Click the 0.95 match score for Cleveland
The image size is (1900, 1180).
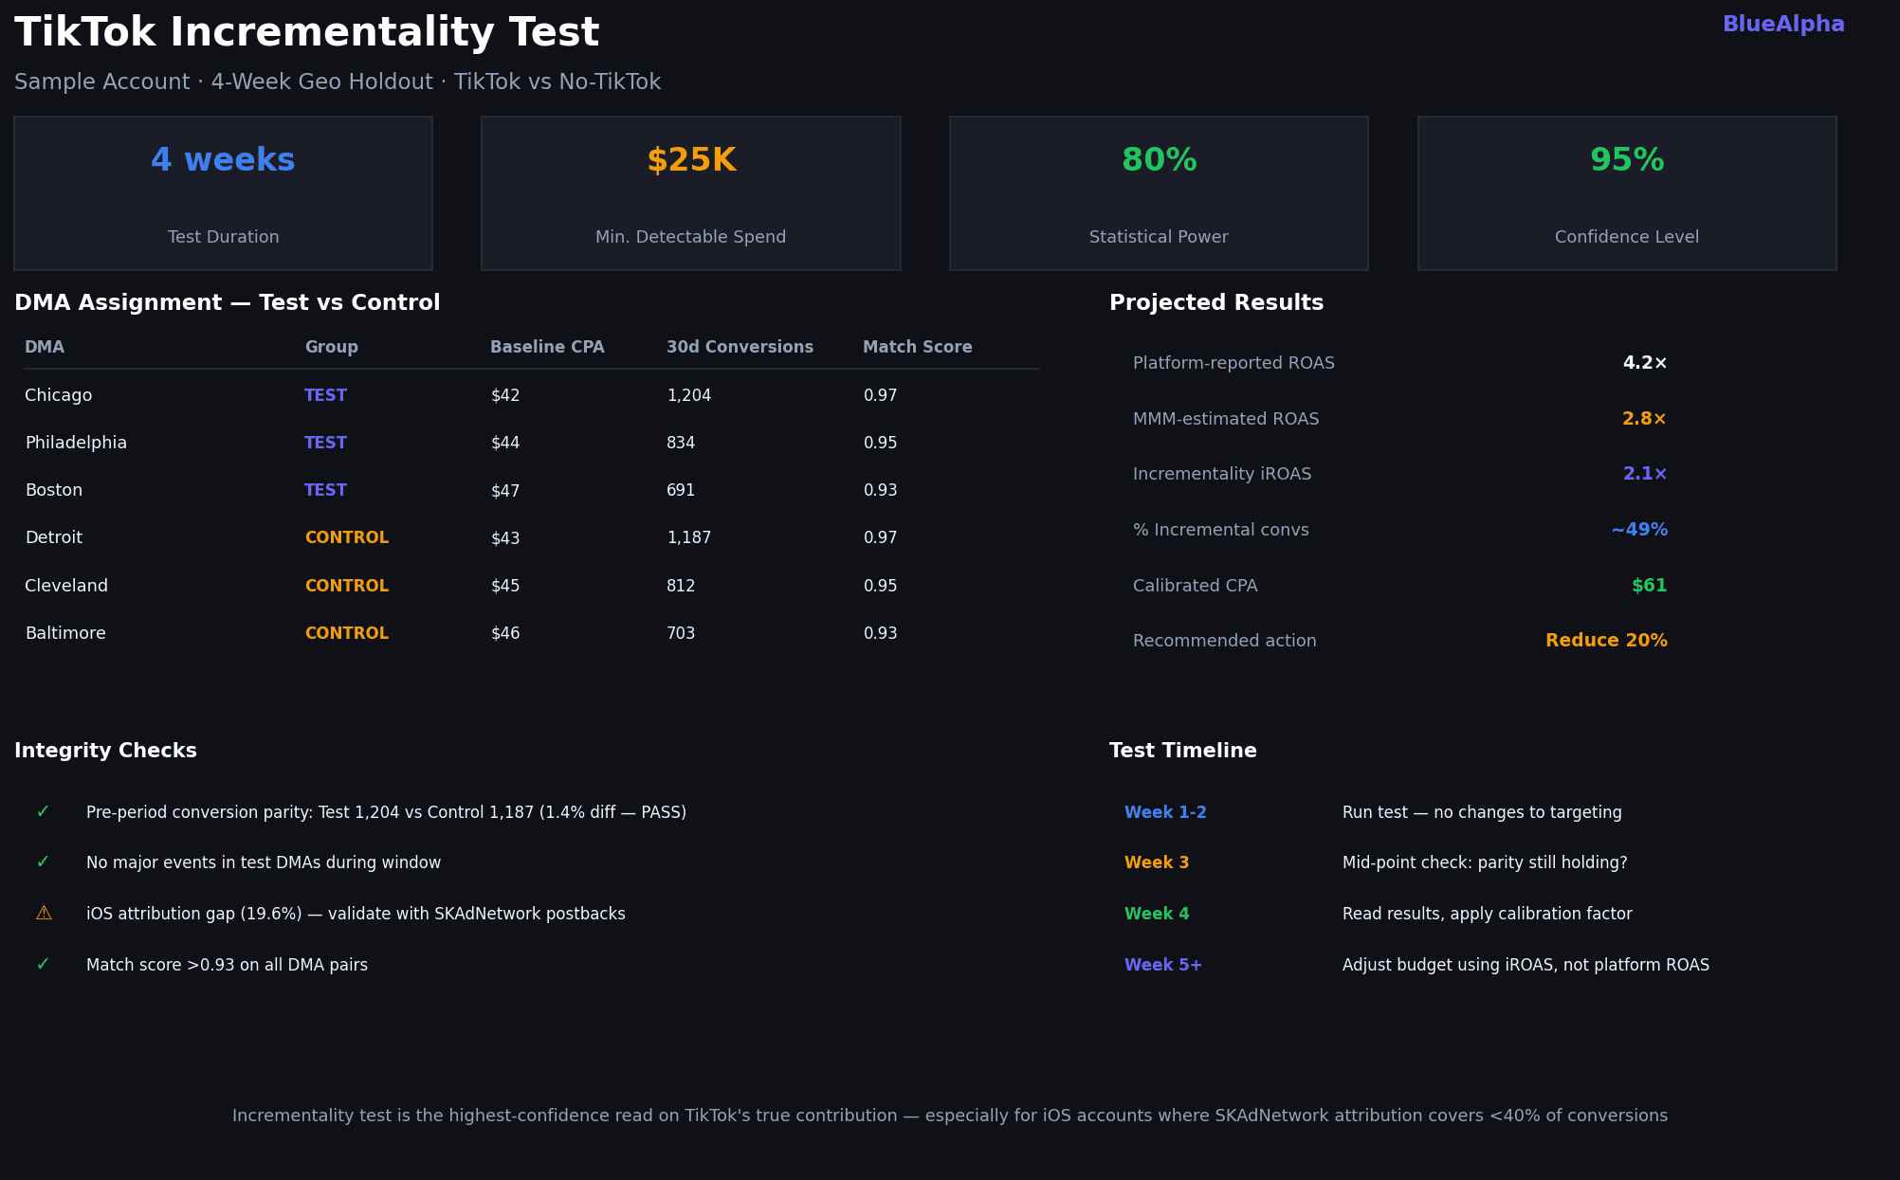pos(880,586)
